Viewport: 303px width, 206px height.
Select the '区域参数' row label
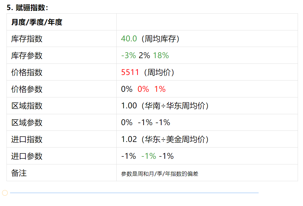pos(27,122)
